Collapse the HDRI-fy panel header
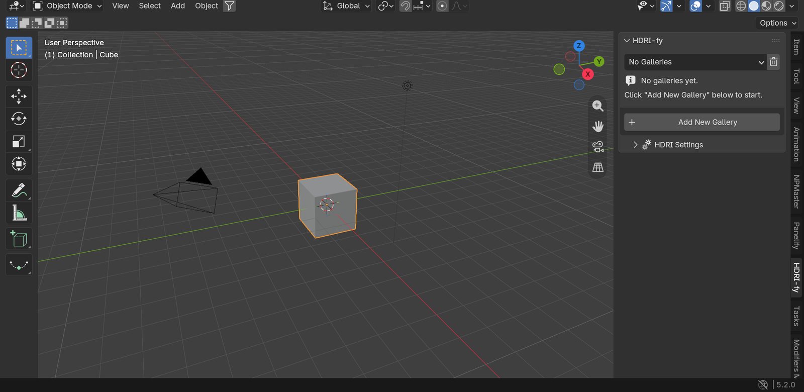The image size is (804, 392). (x=702, y=40)
